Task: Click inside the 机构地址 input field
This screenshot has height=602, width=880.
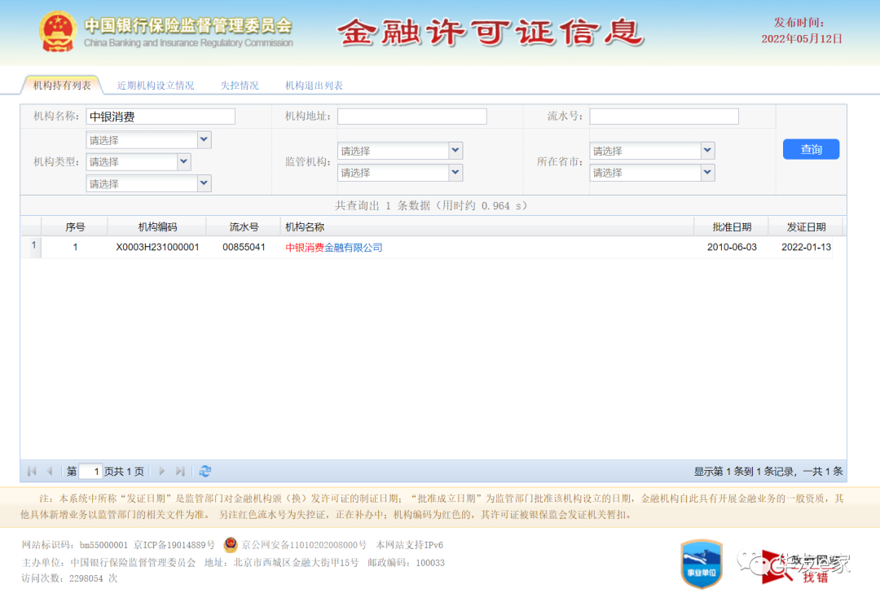Action: tap(411, 116)
